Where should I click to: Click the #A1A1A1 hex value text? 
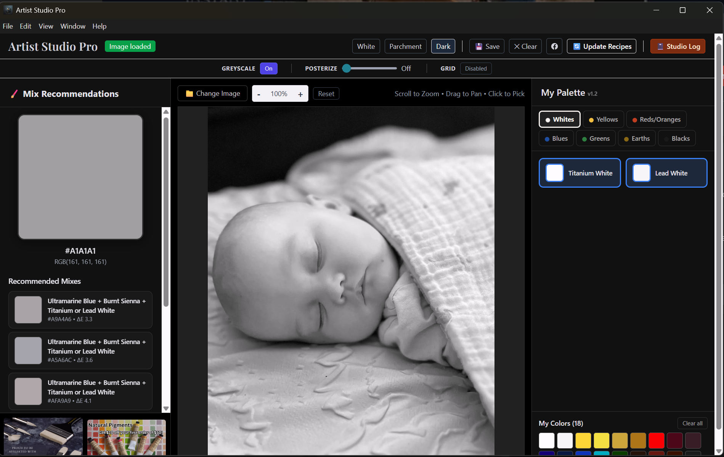tap(80, 251)
